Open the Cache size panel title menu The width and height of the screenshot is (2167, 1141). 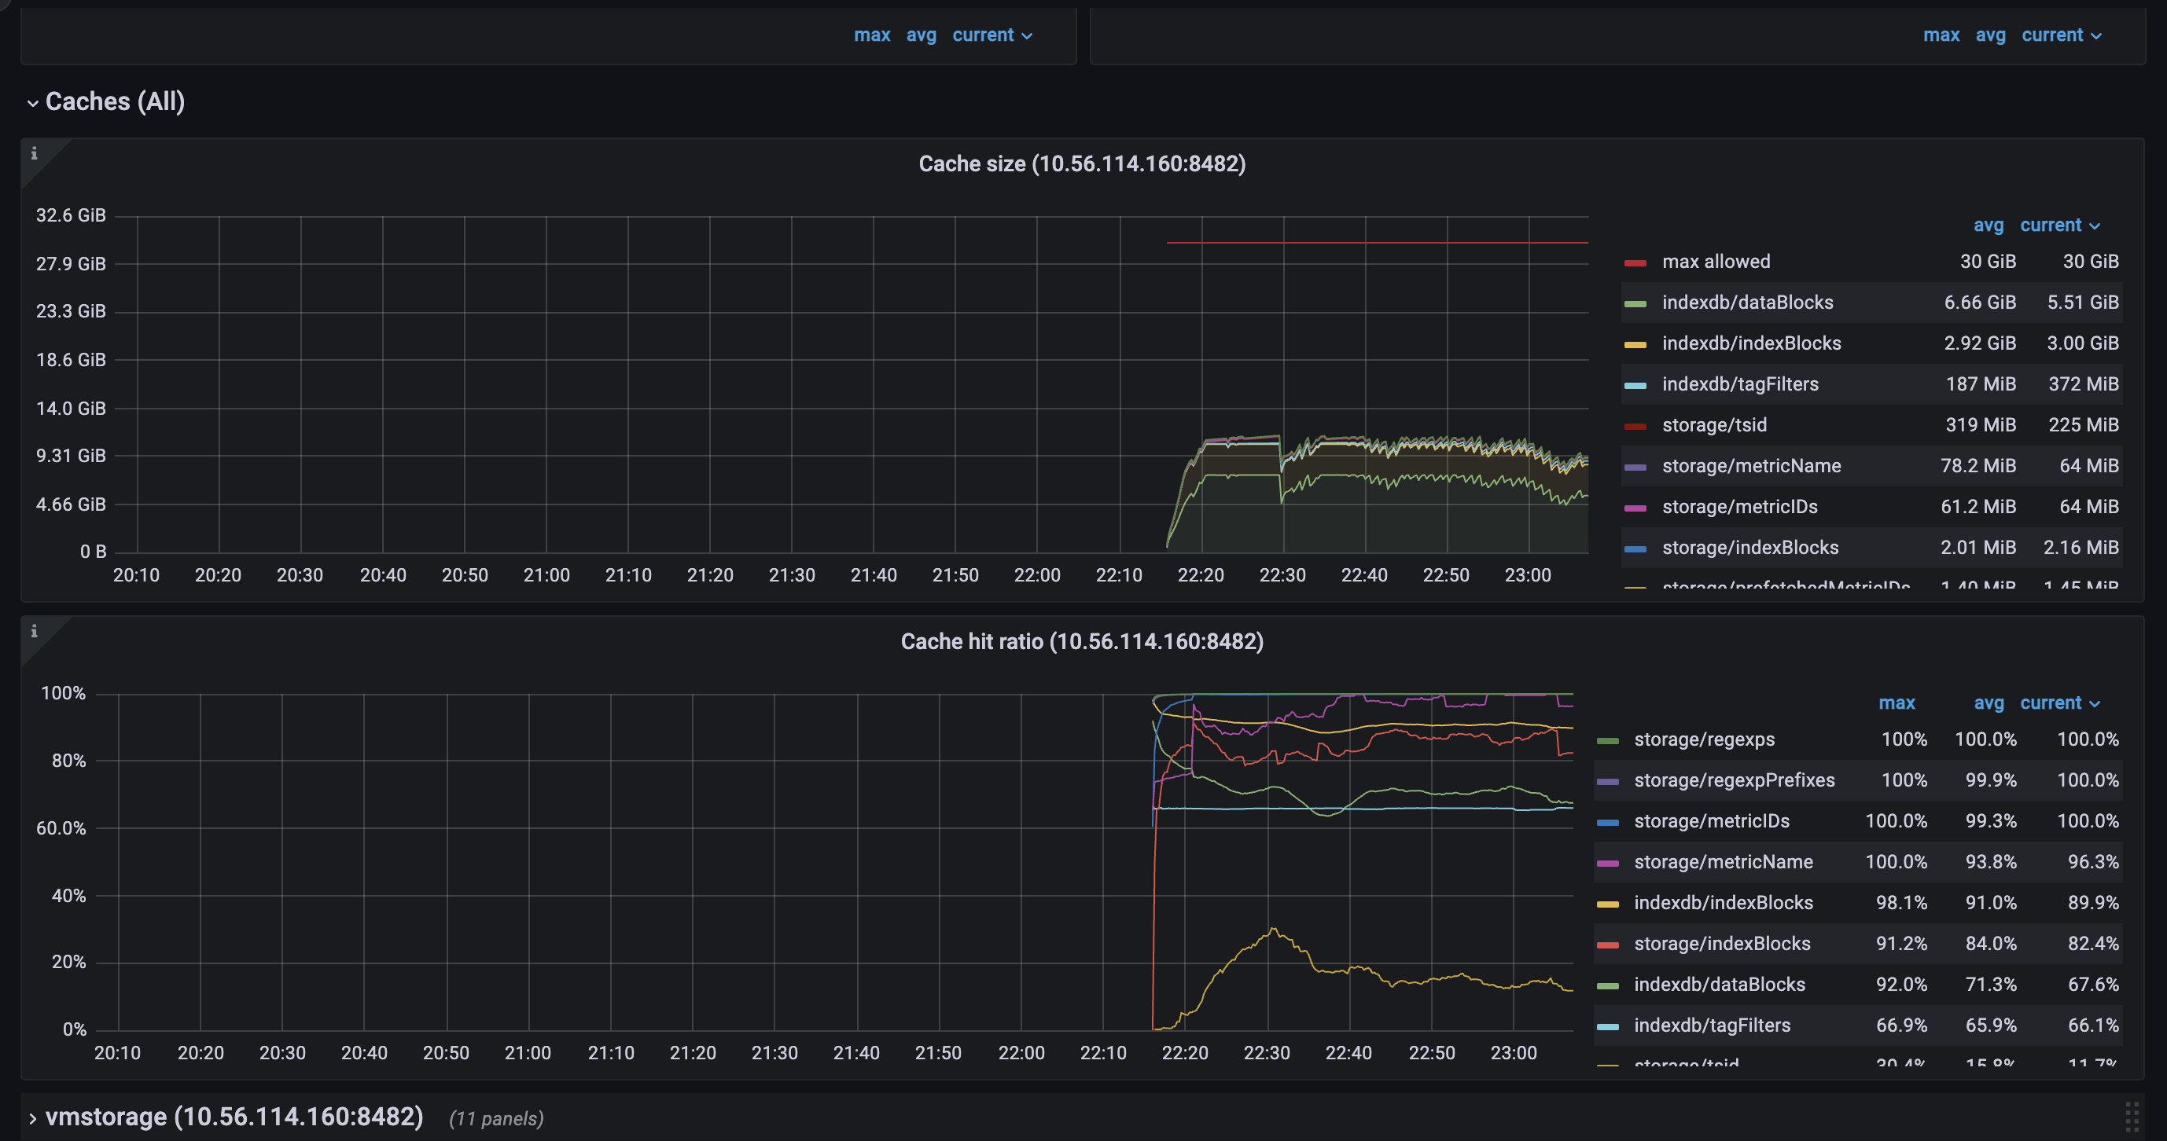click(1082, 164)
